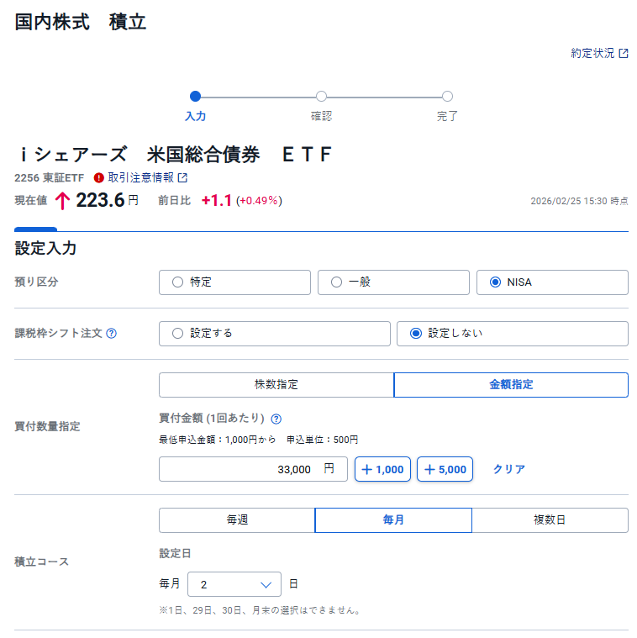Click help icon next to 買付金額 (1回あたり)
The image size is (637, 638).
click(276, 419)
